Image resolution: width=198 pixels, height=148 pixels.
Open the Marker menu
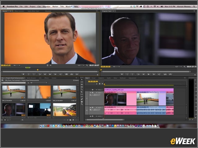55,6
